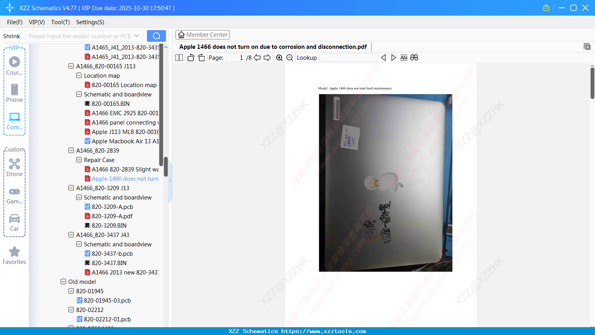Screen dimensions: 595x335
Task: Zoom out of the PDF
Action: point(289,58)
